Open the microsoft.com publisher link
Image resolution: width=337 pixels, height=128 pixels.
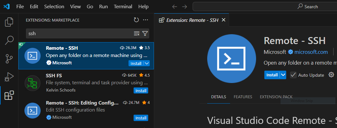[311, 52]
